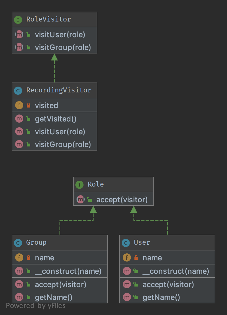Select the User node title
The width and height of the screenshot is (227, 315).
pos(142,242)
